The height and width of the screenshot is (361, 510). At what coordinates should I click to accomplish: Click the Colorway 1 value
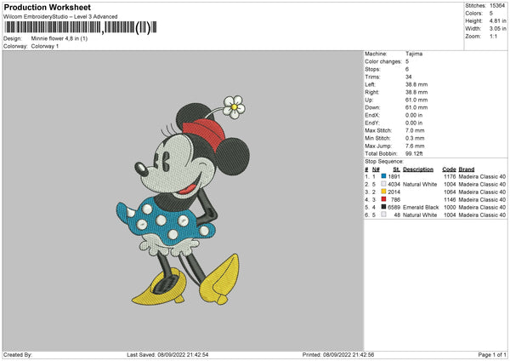click(44, 46)
